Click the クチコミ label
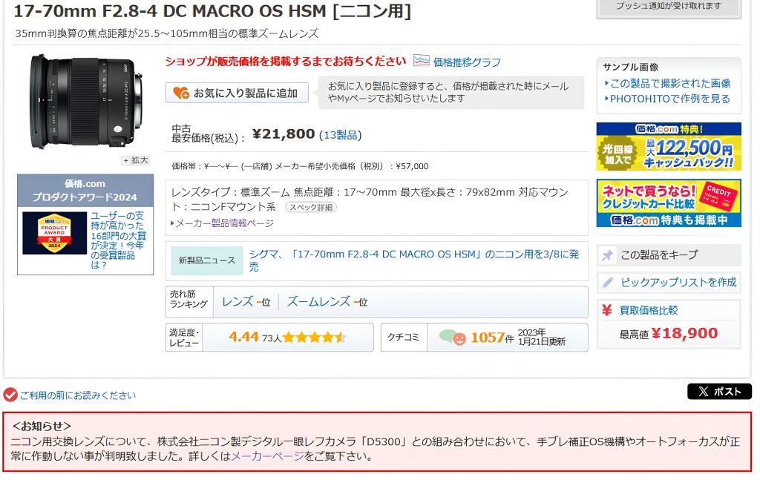760x480 pixels. click(x=403, y=337)
